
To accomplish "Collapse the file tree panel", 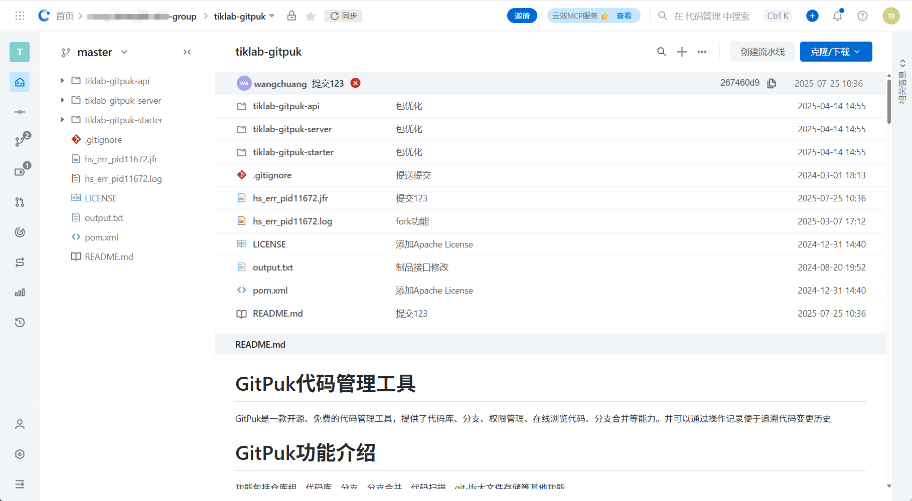I will point(187,52).
